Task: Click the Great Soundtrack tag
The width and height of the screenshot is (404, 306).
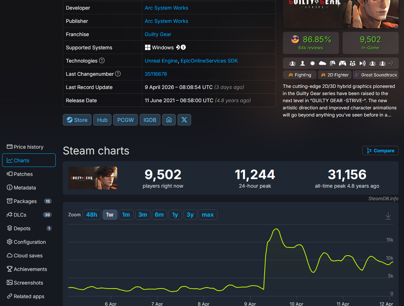Action: pos(376,75)
